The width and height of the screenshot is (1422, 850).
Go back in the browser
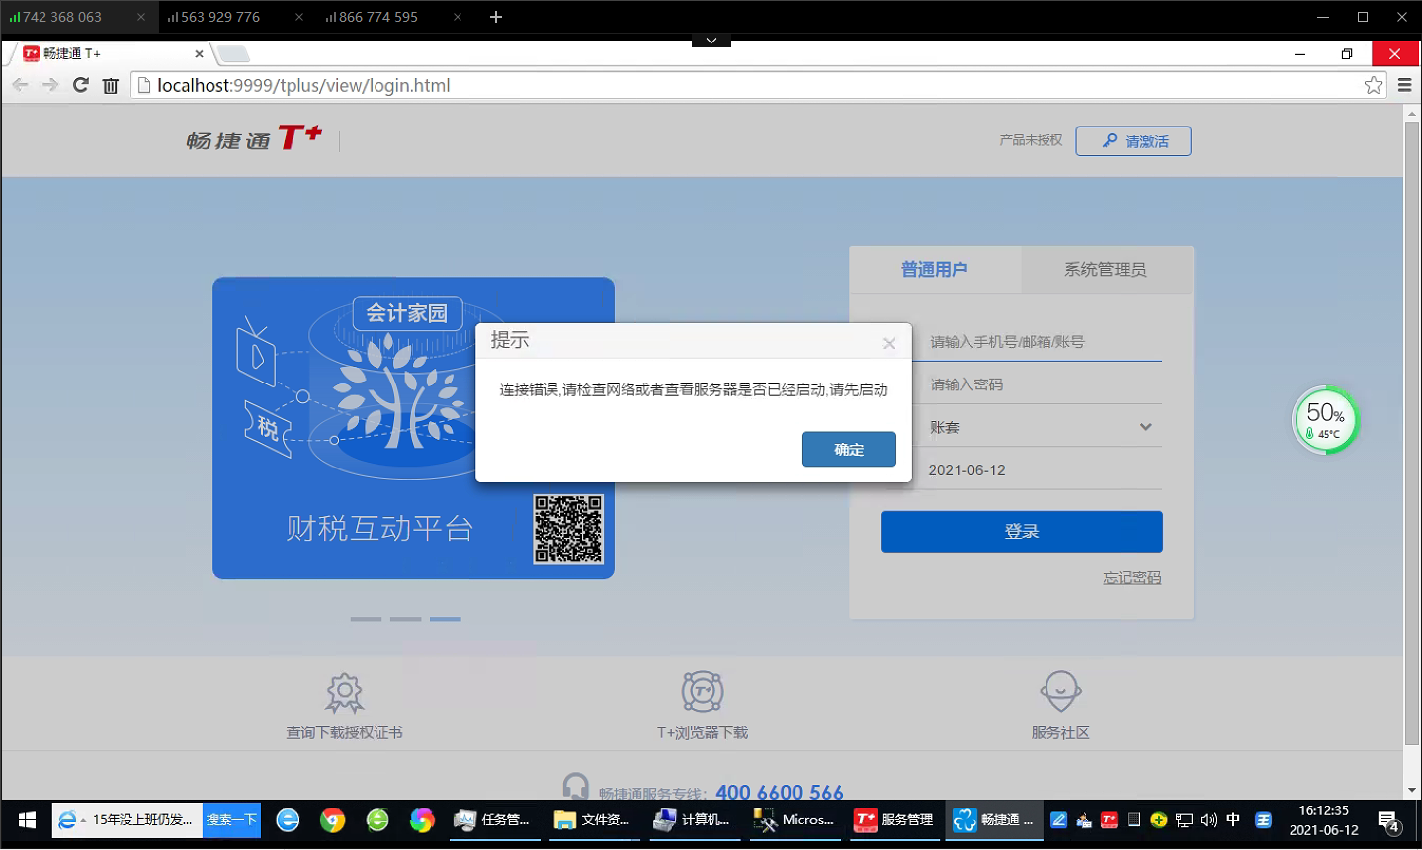click(x=20, y=85)
